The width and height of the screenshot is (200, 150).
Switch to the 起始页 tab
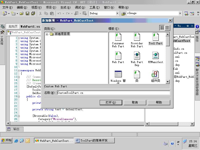tap(13, 26)
